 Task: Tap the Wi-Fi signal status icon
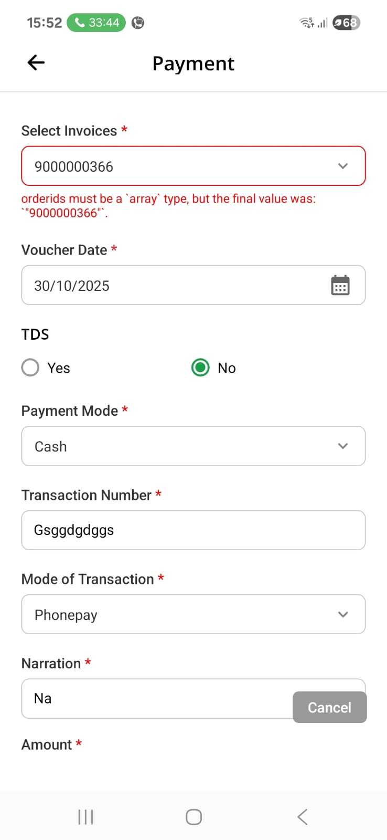[x=306, y=23]
